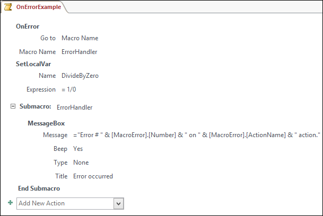
Task: Click the Submacro label
Action: tap(35, 107)
